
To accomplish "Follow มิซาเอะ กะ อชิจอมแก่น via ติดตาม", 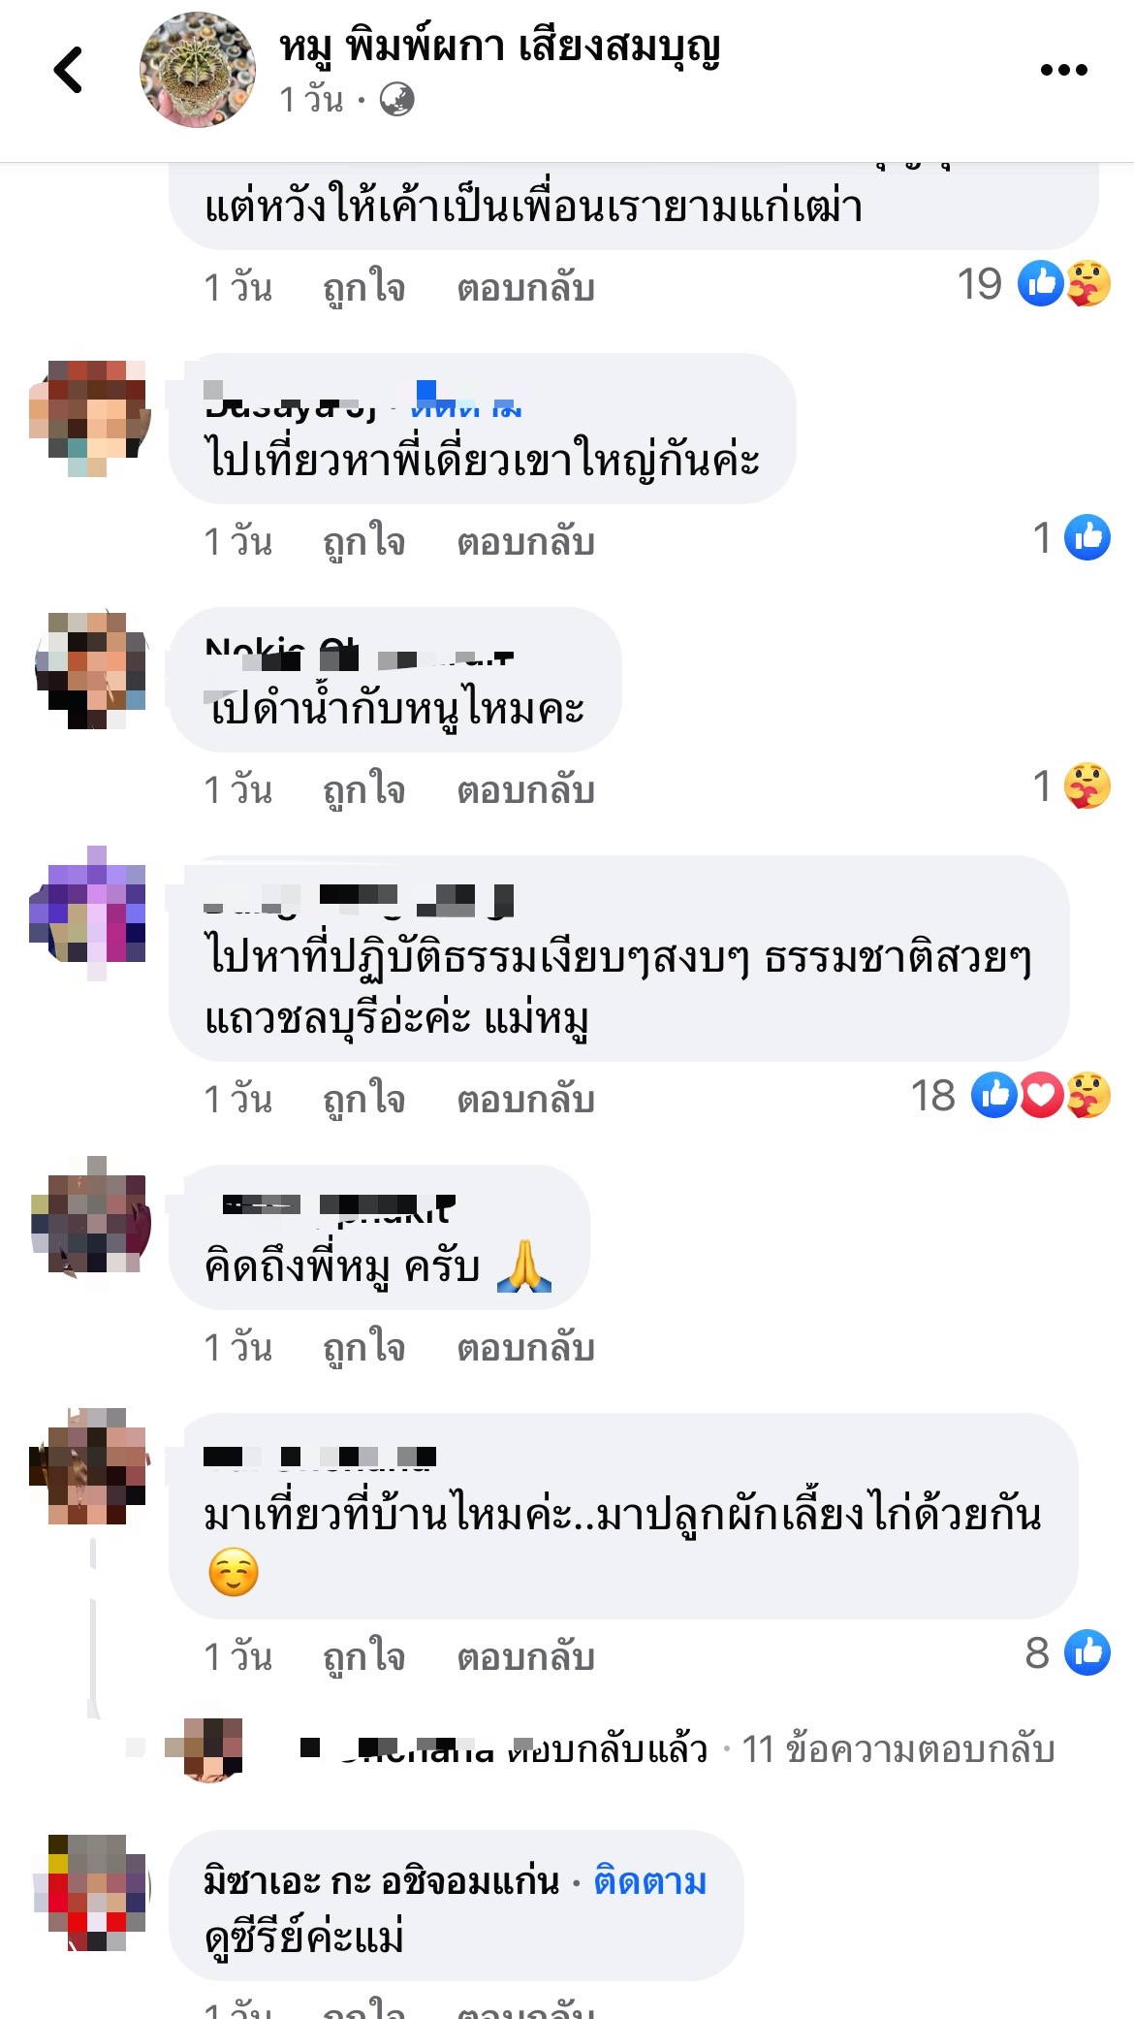I will pyautogui.click(x=649, y=1881).
